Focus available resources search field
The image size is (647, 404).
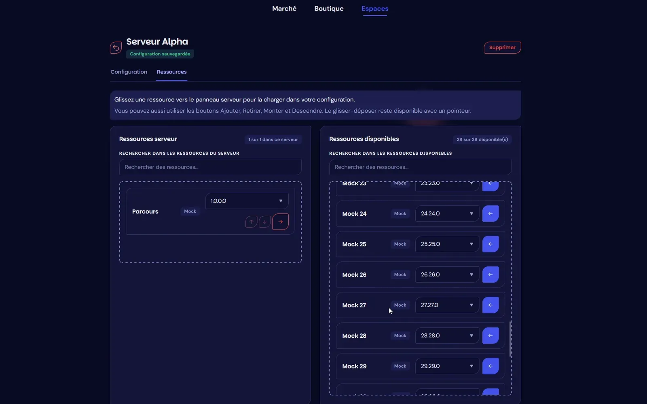tap(420, 167)
